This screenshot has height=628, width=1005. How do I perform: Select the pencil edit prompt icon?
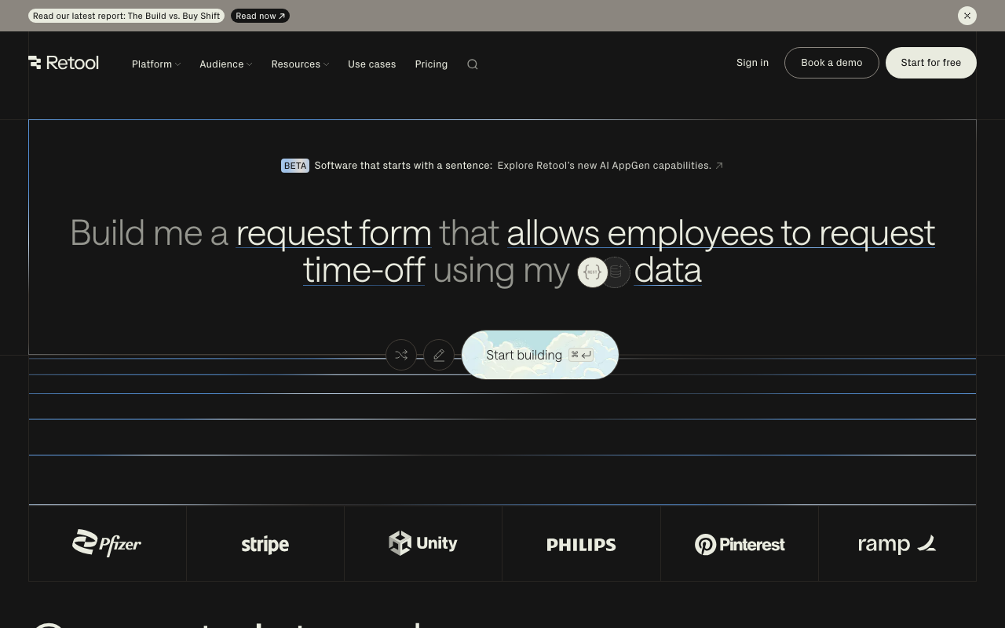coord(439,355)
